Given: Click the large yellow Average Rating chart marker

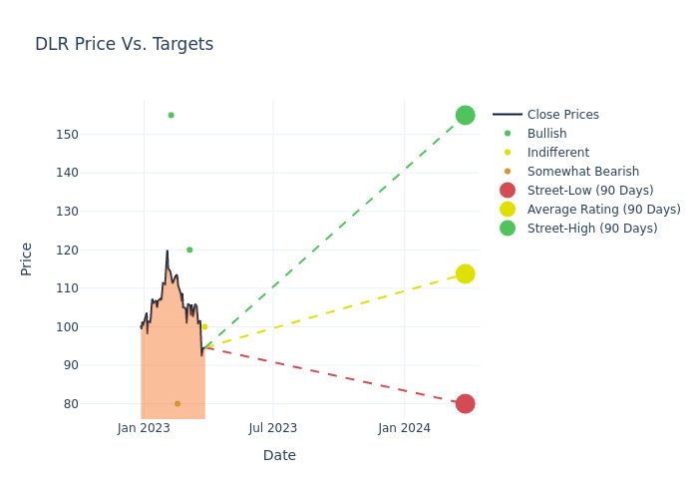Looking at the screenshot, I should click(x=465, y=273).
